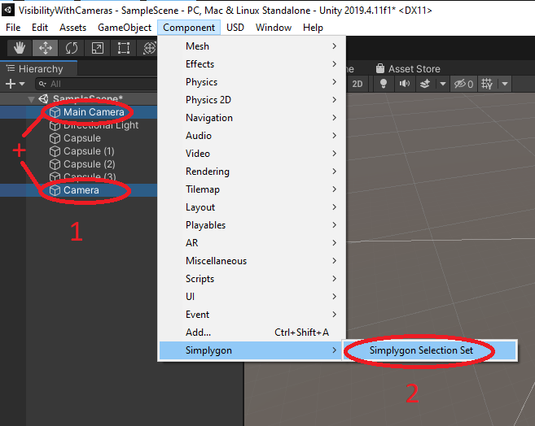This screenshot has width=535, height=426.
Task: Select the Move tool
Action: [46, 48]
